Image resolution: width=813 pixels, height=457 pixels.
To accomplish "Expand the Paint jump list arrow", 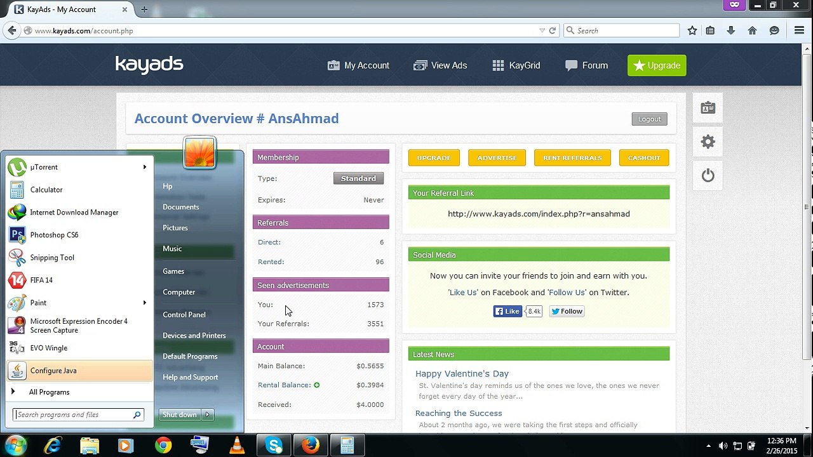I will 144,303.
